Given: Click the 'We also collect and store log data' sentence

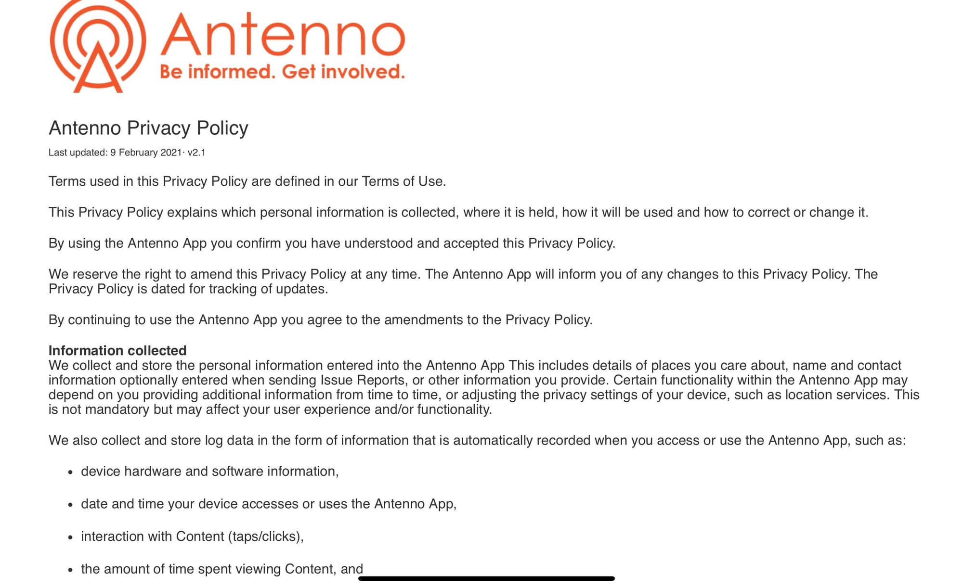Looking at the screenshot, I should 477,440.
